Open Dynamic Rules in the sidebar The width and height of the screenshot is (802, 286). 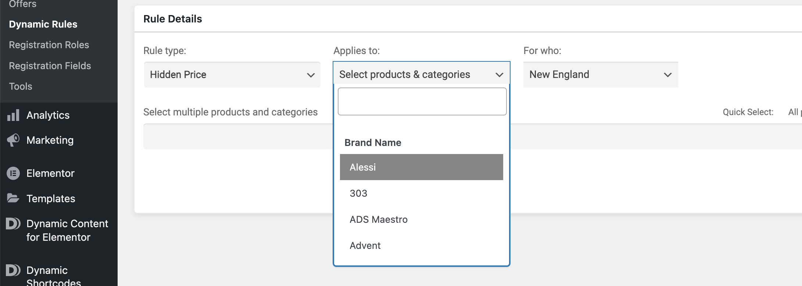[43, 24]
